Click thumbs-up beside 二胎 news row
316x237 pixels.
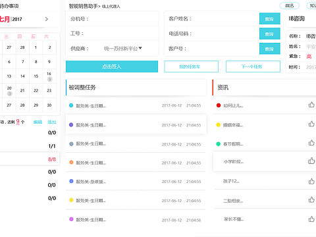[311, 200]
